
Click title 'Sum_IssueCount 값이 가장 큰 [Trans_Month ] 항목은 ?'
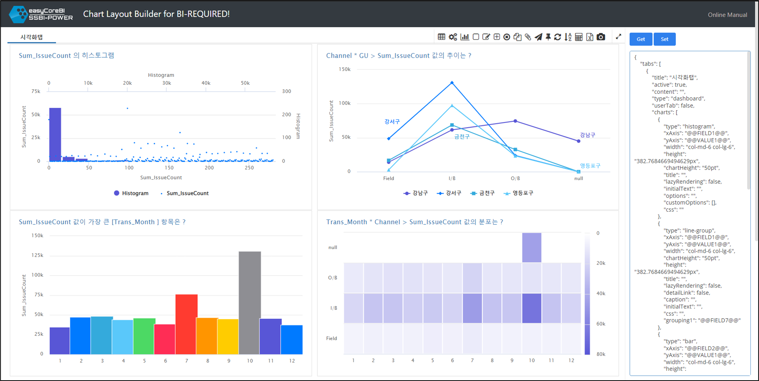pos(102,222)
